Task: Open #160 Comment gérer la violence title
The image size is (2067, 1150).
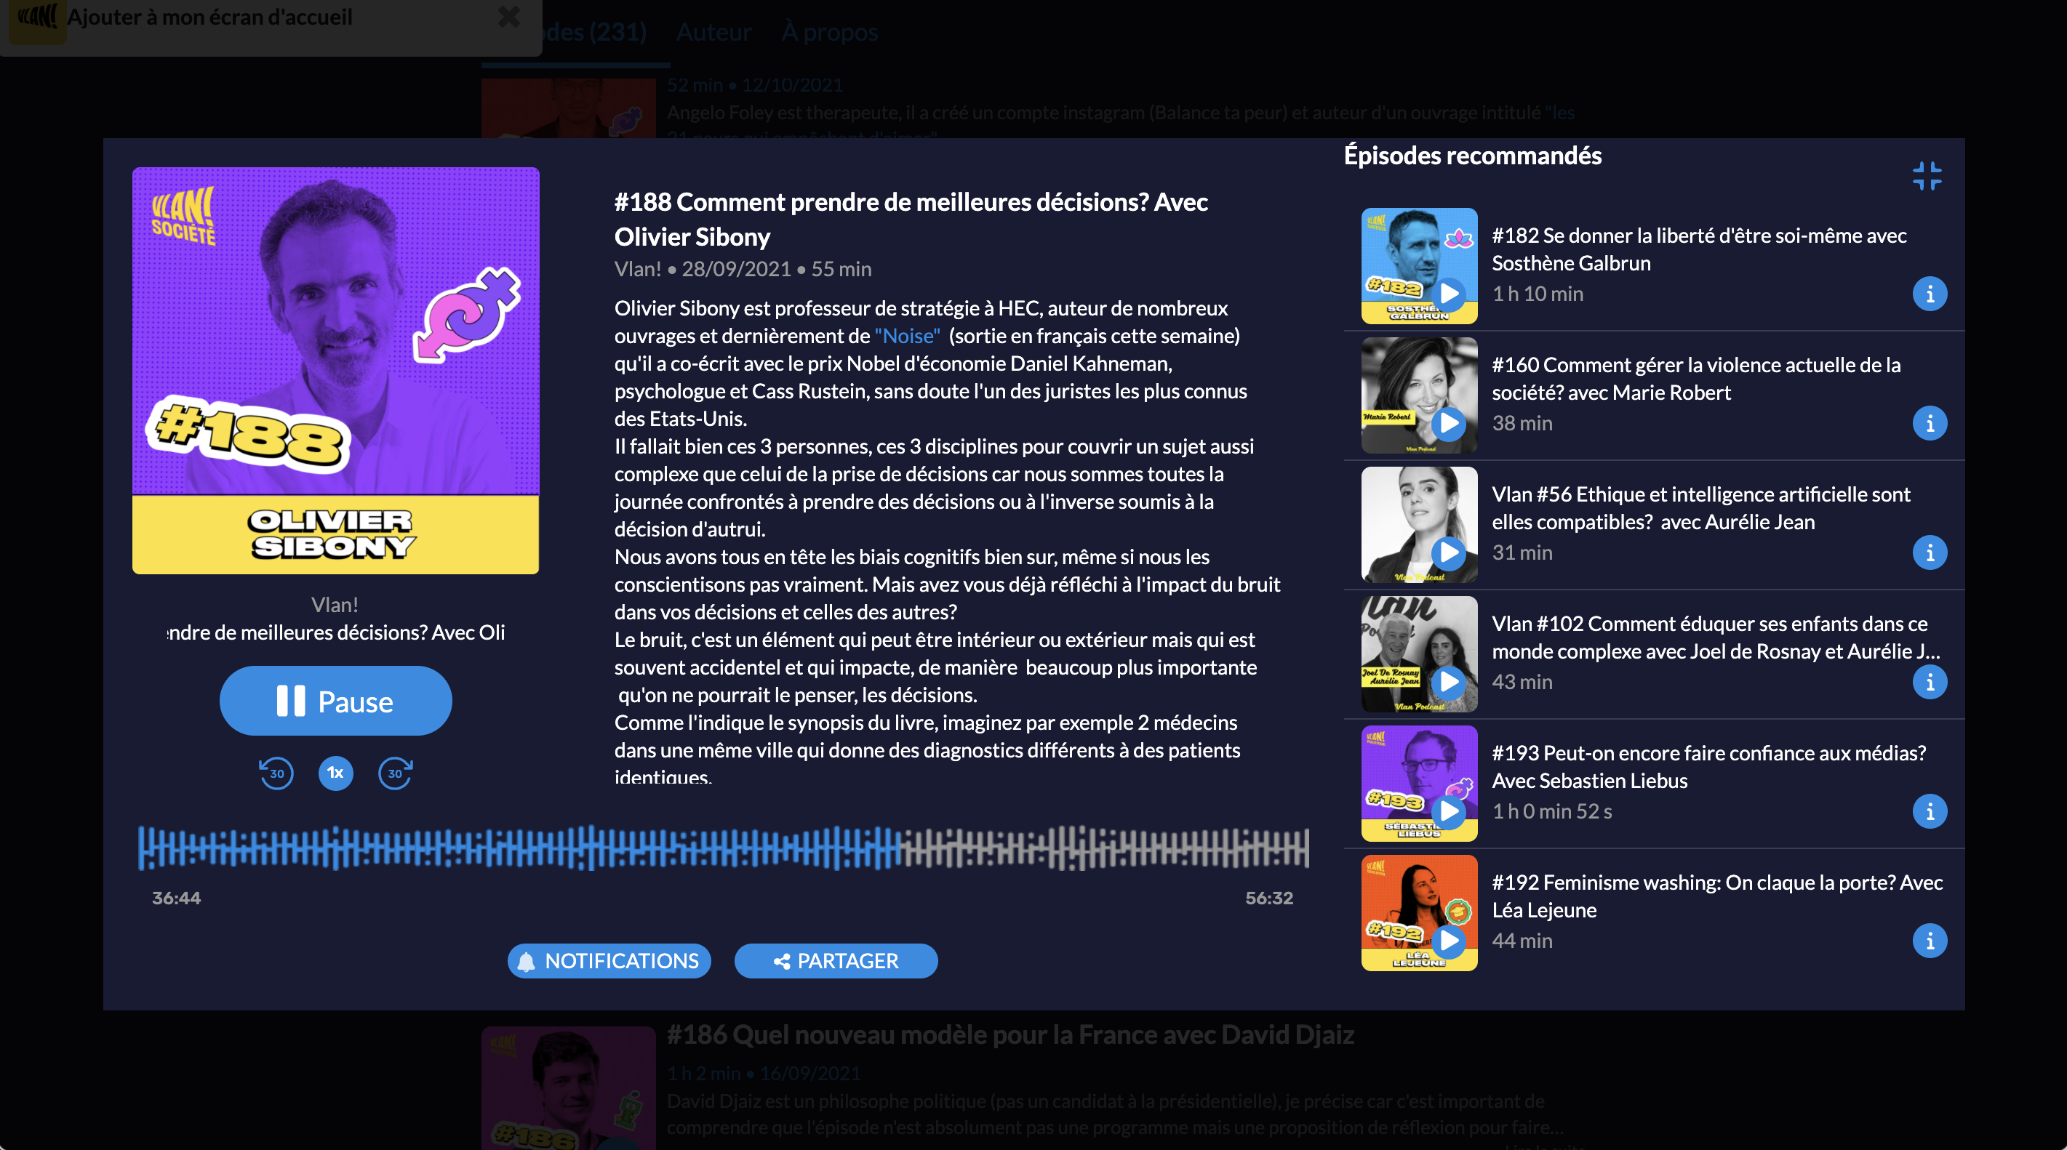Action: [x=1695, y=379]
